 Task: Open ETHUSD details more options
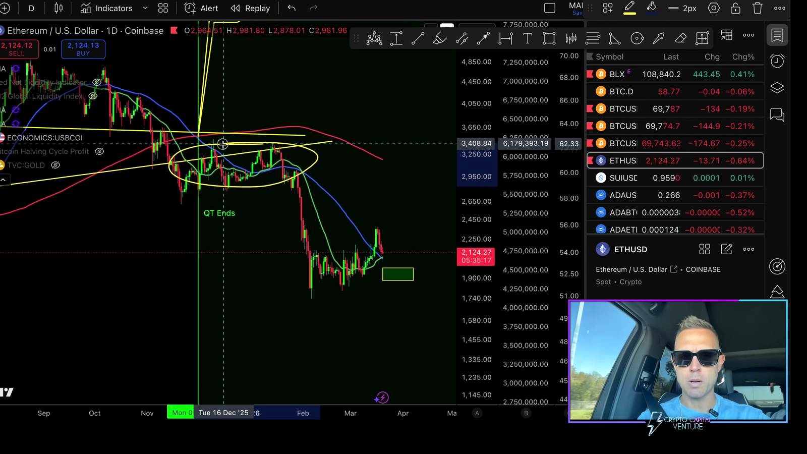748,249
